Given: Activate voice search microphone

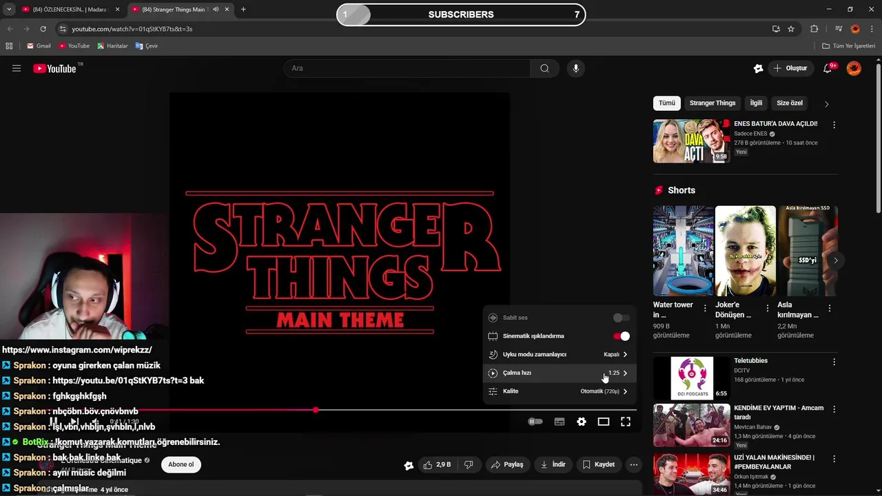Looking at the screenshot, I should pyautogui.click(x=576, y=68).
